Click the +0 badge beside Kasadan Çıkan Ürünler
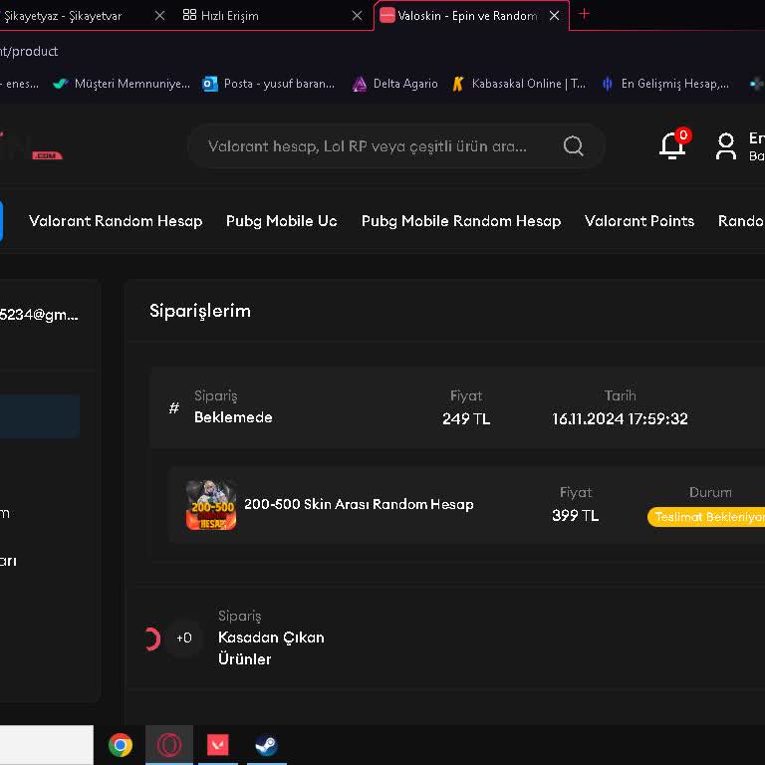Image resolution: width=765 pixels, height=765 pixels. point(183,637)
